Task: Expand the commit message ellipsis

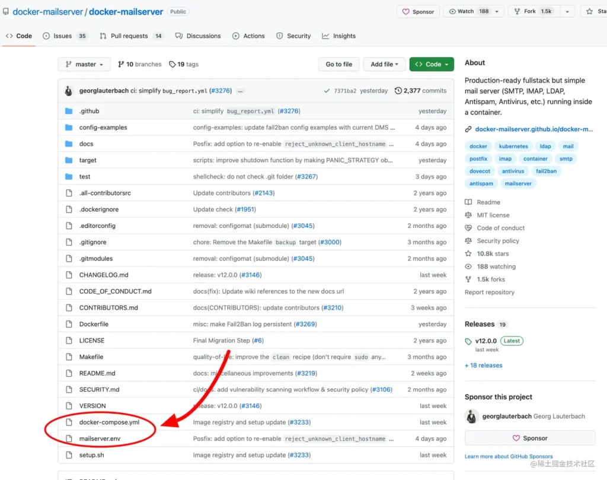Action: coord(240,91)
